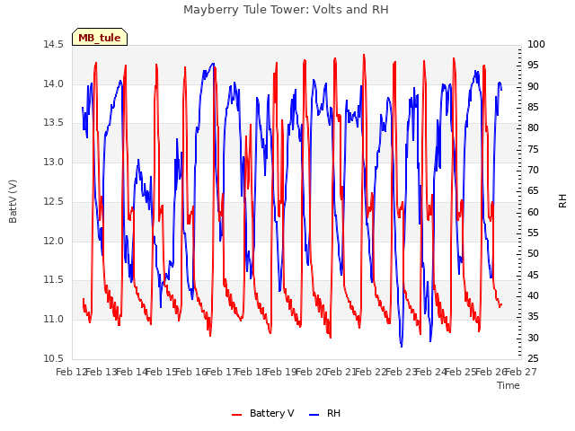Screen dimensions: 575x431
Task: Click the Feb 18 date tick
Action: [251, 373]
